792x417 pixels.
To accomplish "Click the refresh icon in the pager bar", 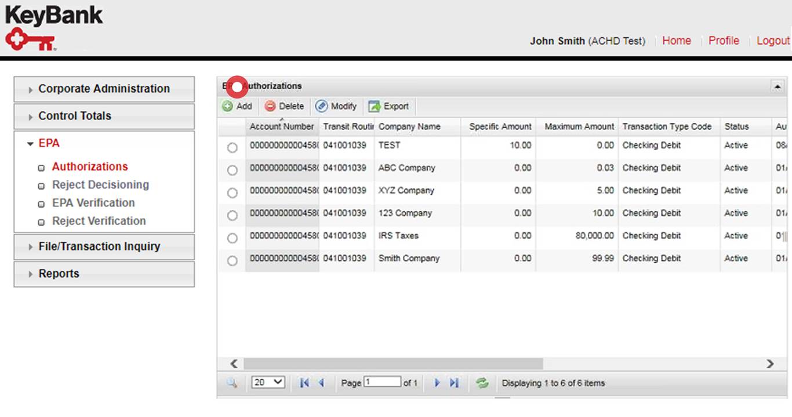I will (x=482, y=382).
